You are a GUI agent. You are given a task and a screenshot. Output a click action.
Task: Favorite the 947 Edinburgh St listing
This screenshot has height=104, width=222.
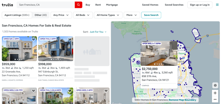coord(70,39)
